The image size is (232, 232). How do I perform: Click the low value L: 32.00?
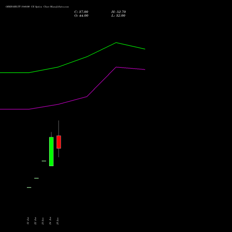coord(118,16)
